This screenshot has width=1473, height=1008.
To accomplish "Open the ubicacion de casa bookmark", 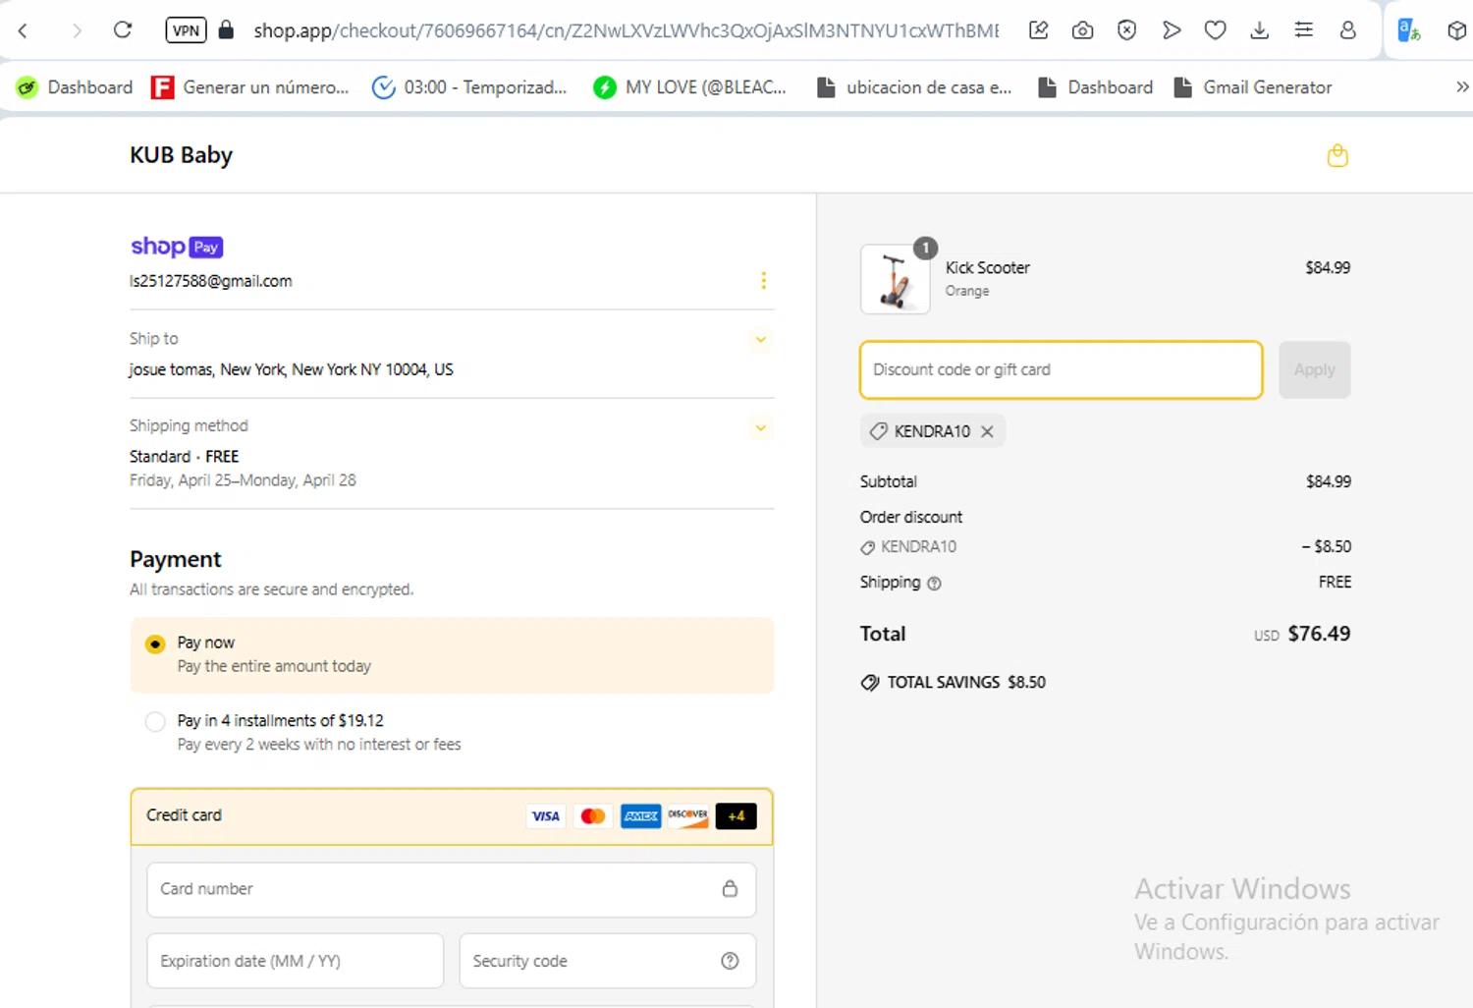I will click(x=914, y=87).
